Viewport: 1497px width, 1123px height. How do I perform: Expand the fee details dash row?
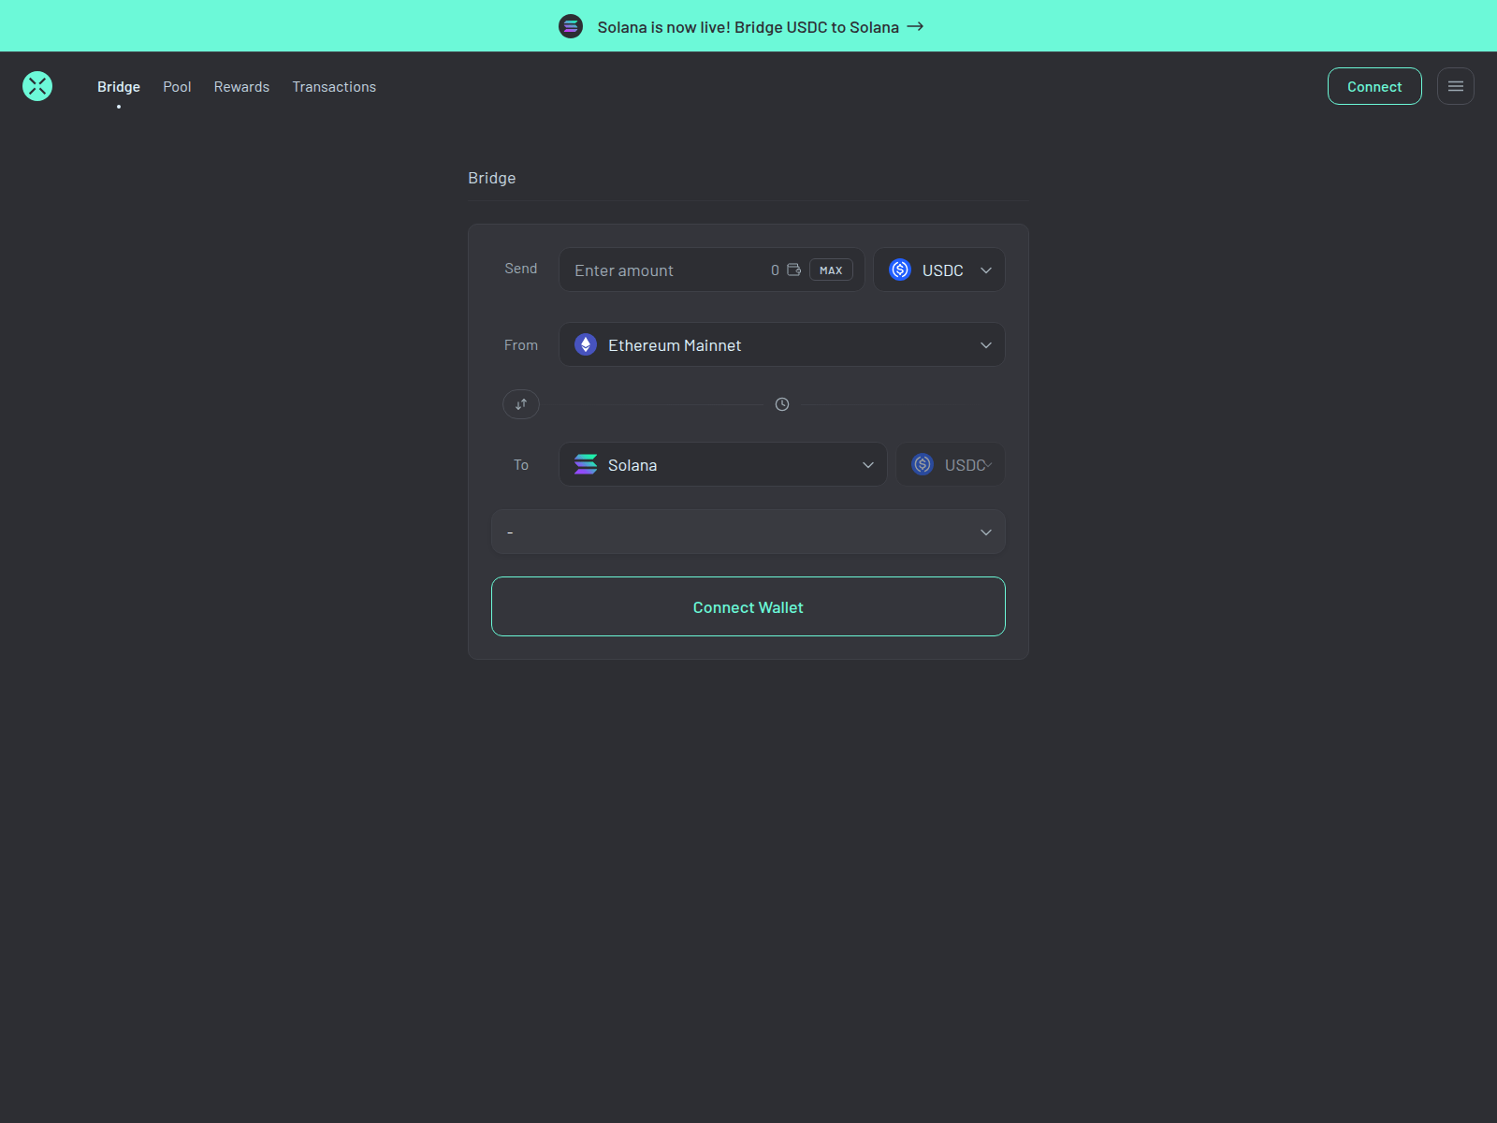click(748, 532)
